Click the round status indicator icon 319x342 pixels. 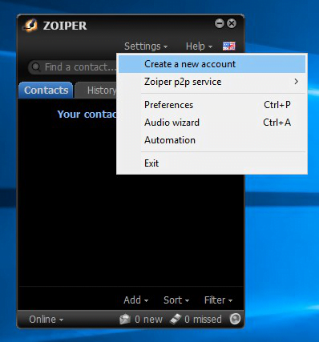click(x=235, y=319)
